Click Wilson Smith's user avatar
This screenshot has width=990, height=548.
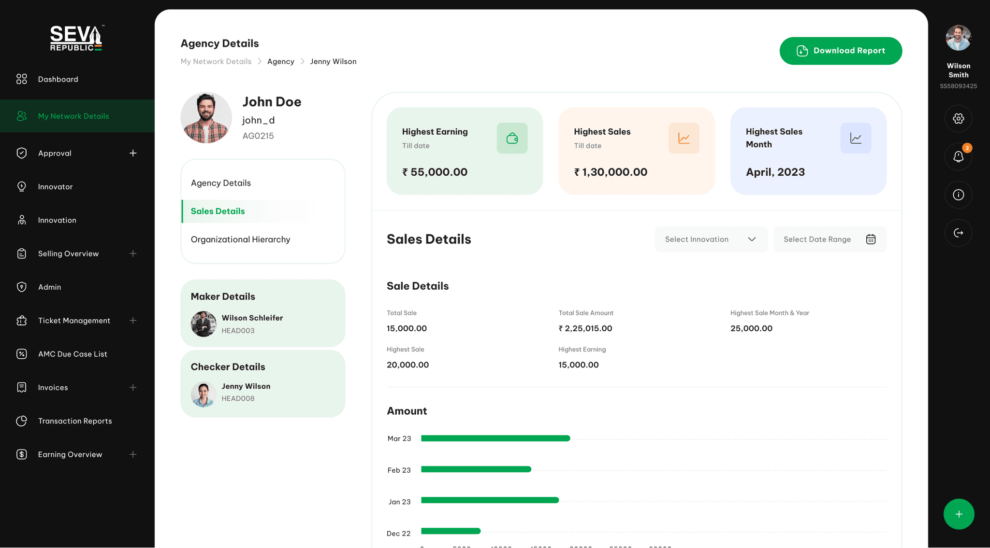(x=958, y=38)
